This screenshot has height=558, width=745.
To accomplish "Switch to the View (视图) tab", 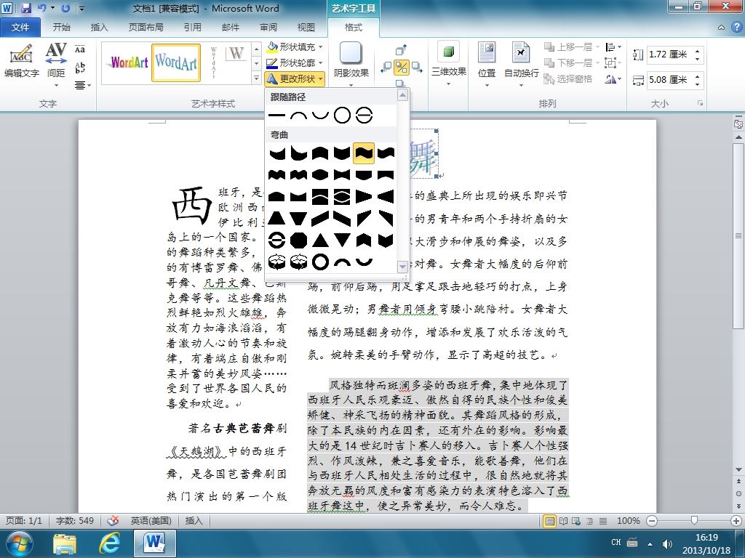I will click(x=306, y=28).
